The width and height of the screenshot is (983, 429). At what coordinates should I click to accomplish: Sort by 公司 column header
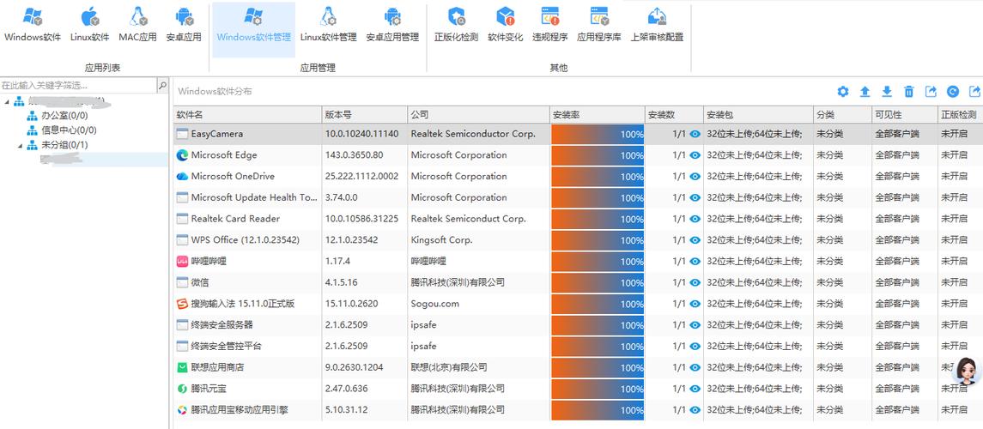[x=478, y=115]
